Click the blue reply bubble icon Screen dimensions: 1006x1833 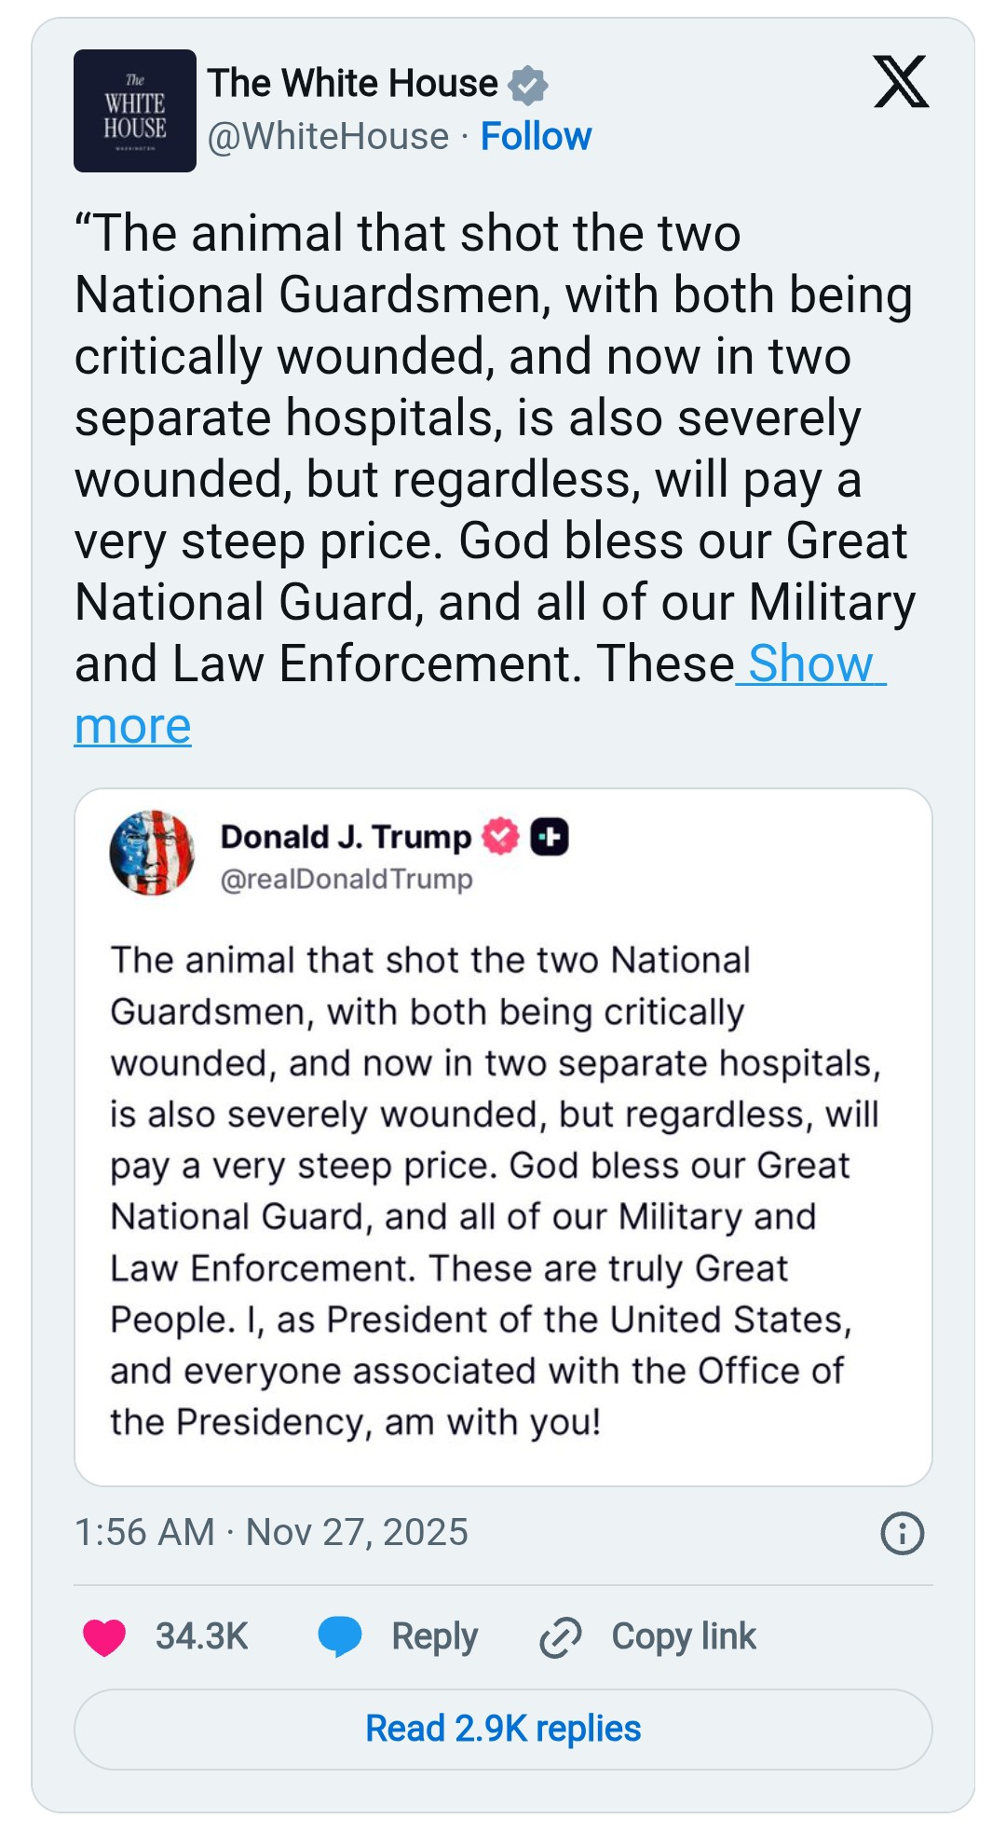(x=340, y=1636)
